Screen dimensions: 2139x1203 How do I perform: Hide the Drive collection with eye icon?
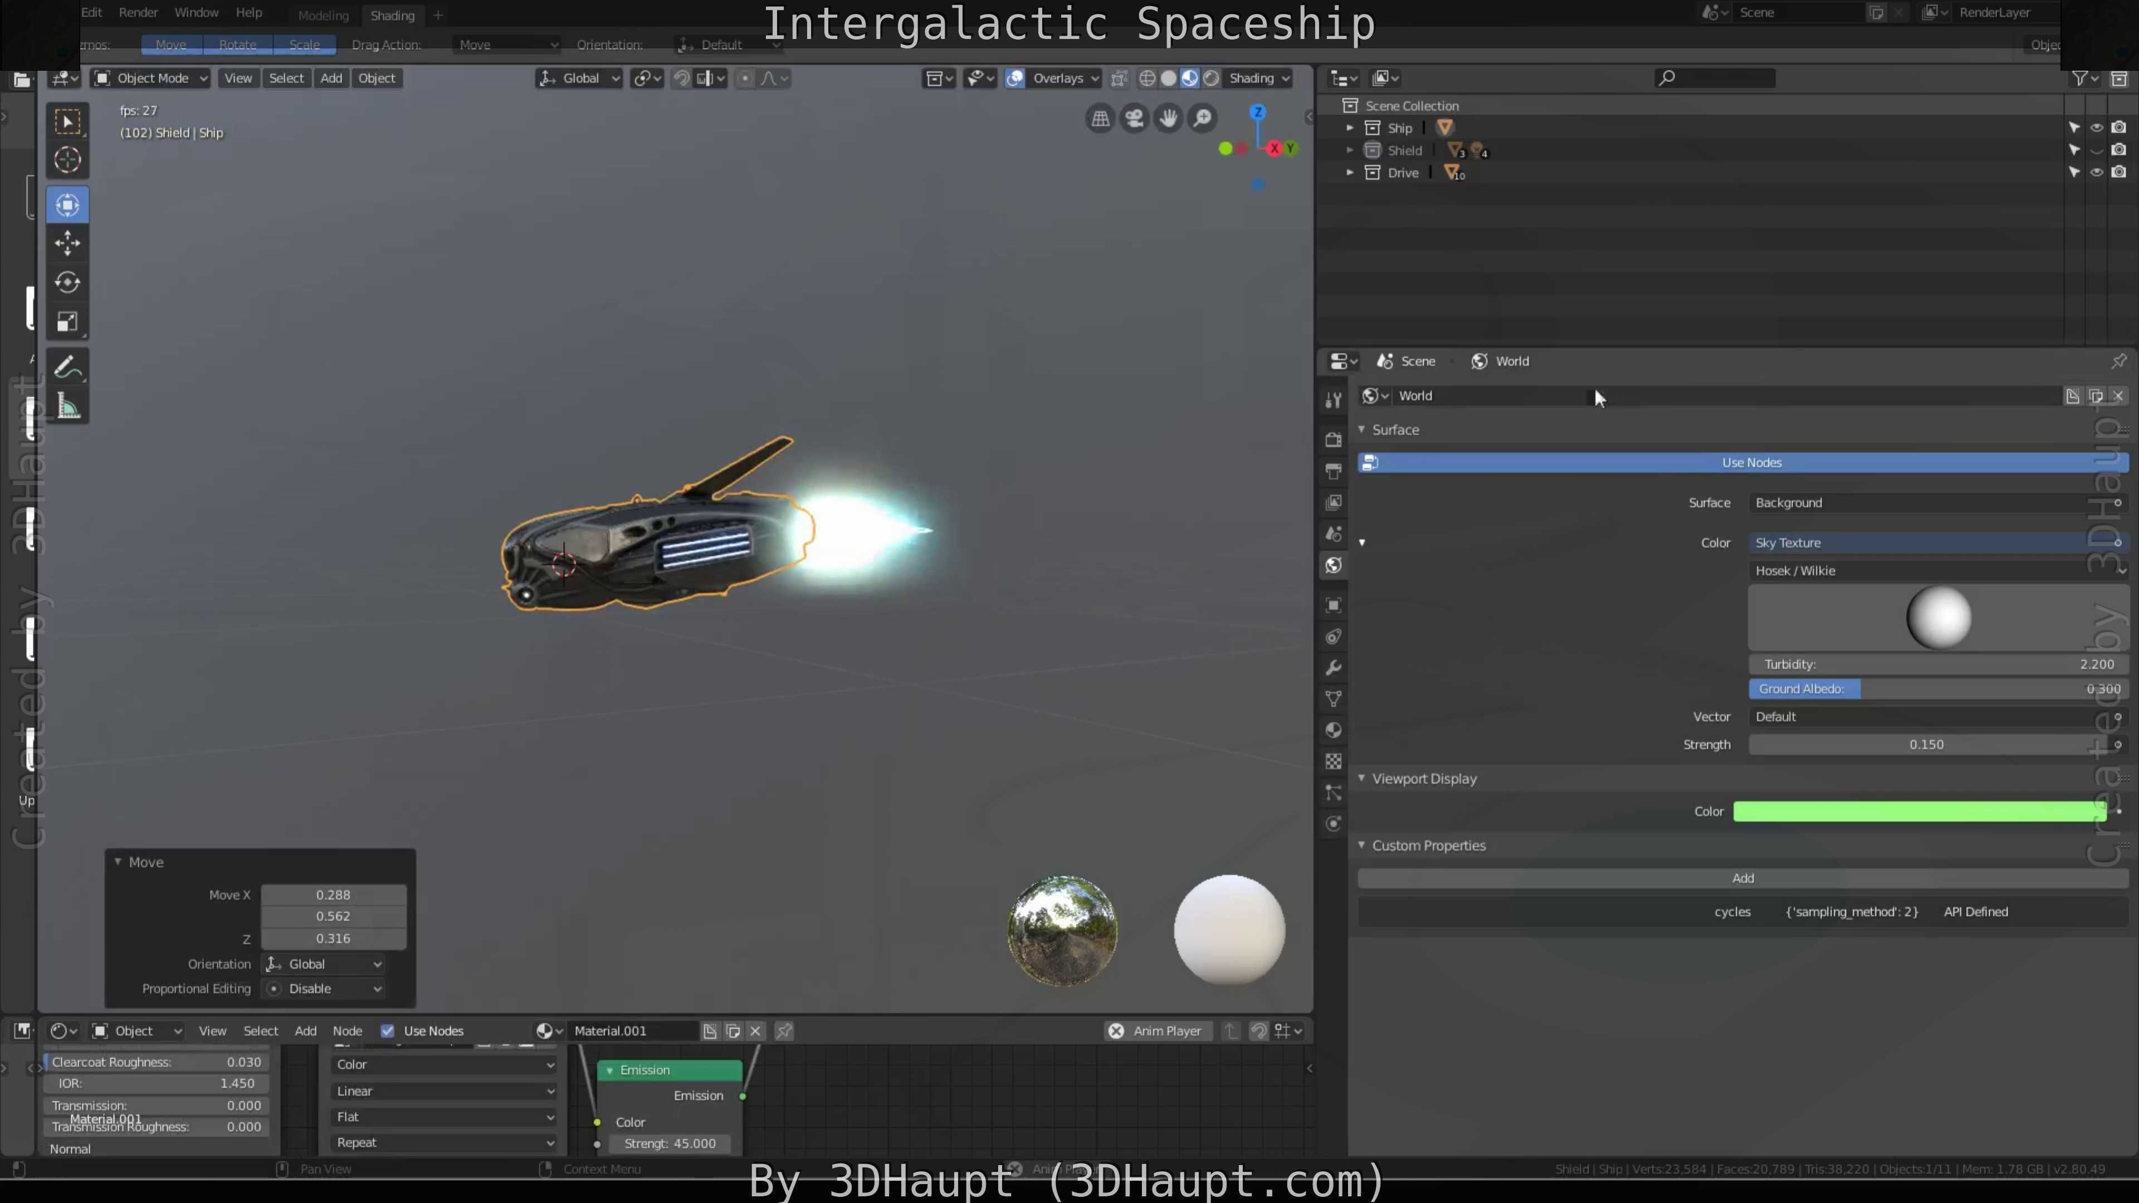coord(2097,173)
